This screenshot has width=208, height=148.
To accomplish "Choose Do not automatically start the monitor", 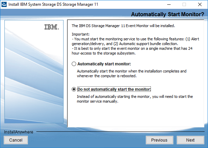I will [x=74, y=89].
